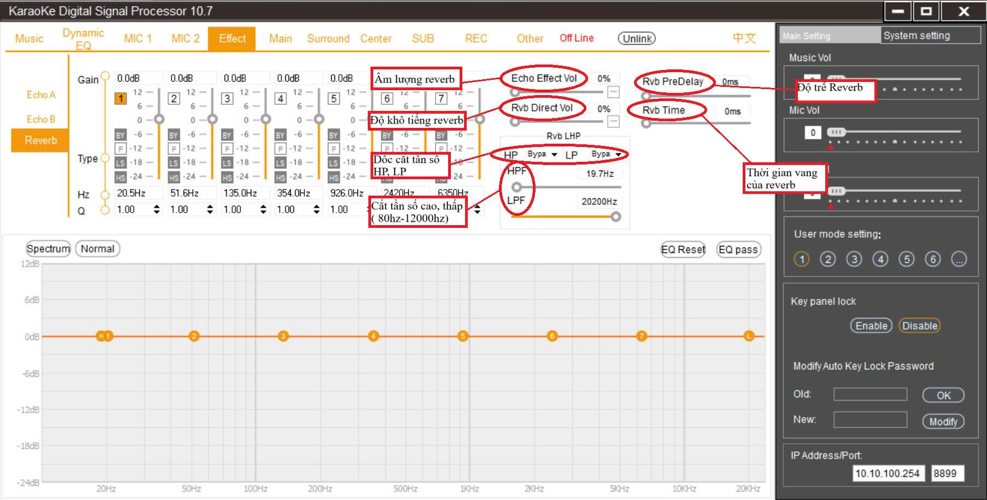Select user mode 5
Viewport: 987px width, 500px height.
(x=906, y=259)
